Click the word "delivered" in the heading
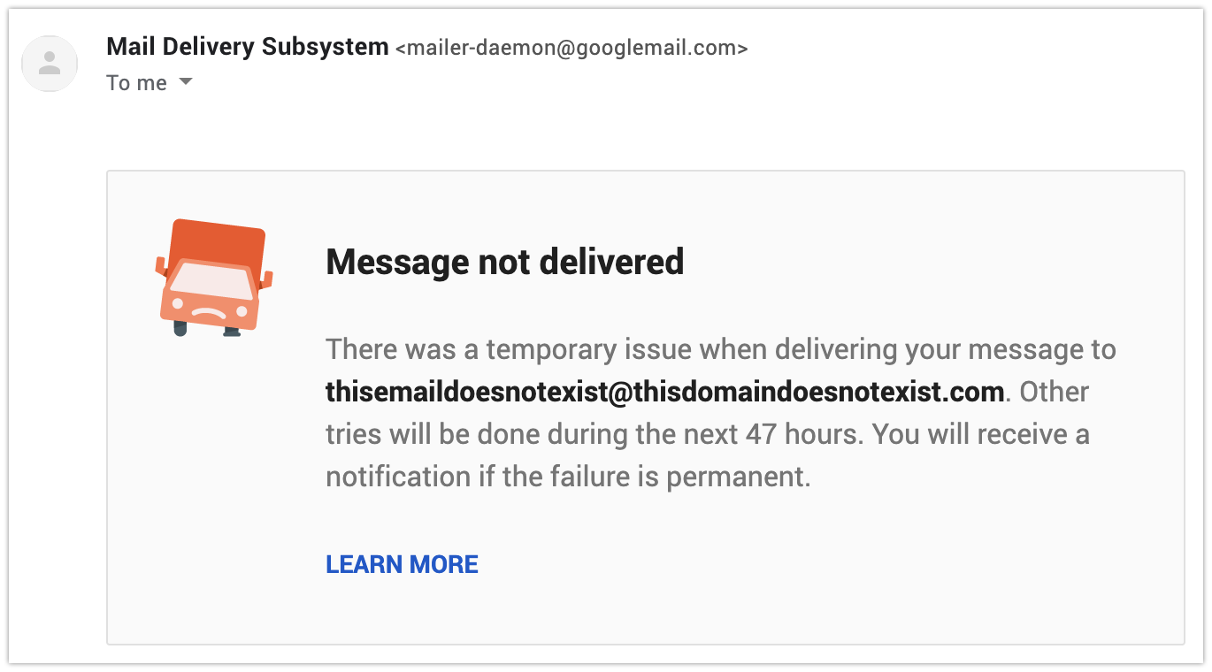This screenshot has width=1212, height=672. 610,262
